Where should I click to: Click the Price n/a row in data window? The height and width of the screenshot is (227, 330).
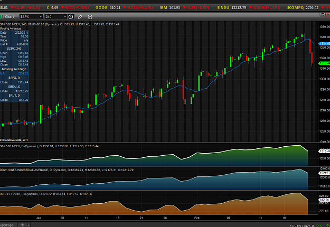14,40
